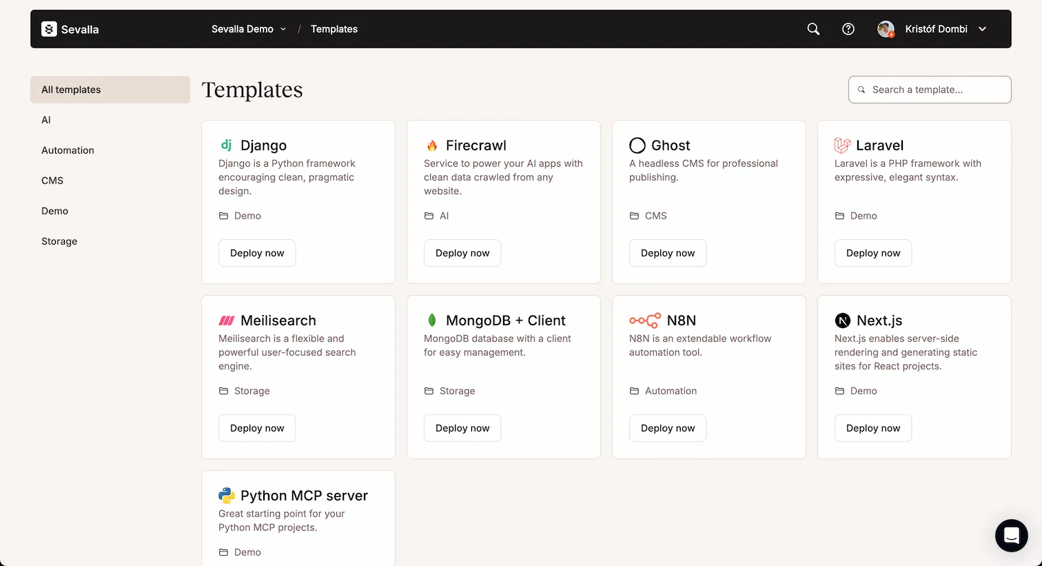Open the help question mark icon
The image size is (1042, 566).
(x=848, y=29)
